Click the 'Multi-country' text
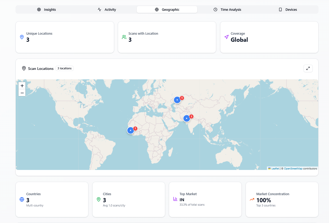The height and width of the screenshot is (223, 329). 35,205
